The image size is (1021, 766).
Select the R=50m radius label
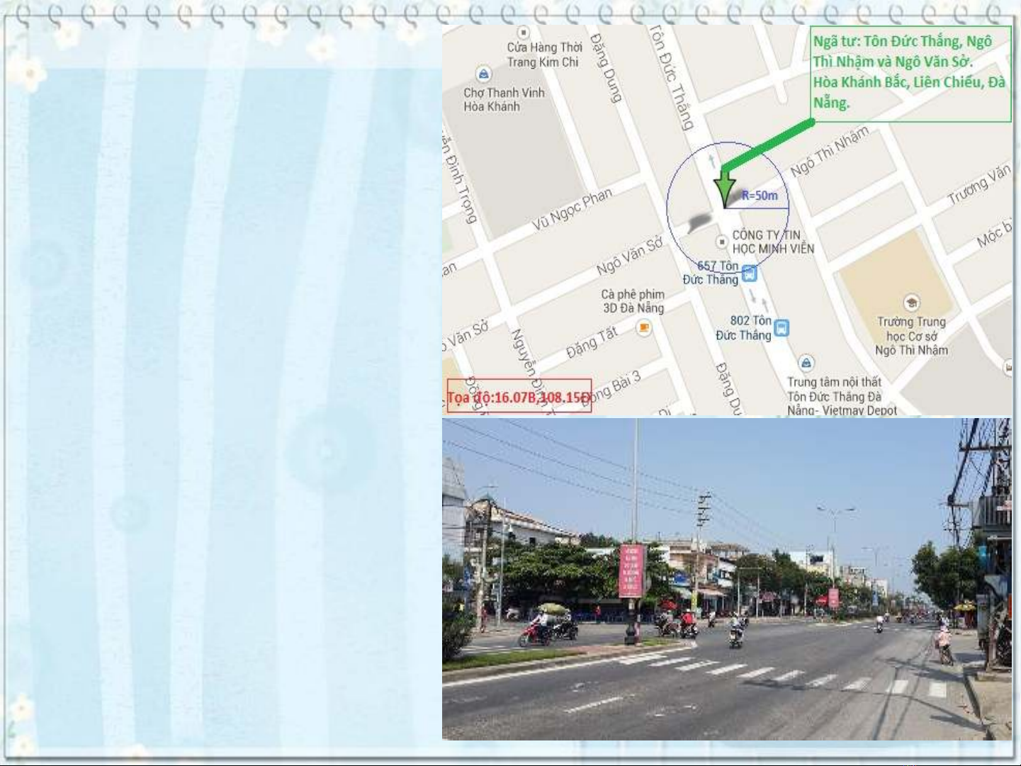[x=760, y=196]
